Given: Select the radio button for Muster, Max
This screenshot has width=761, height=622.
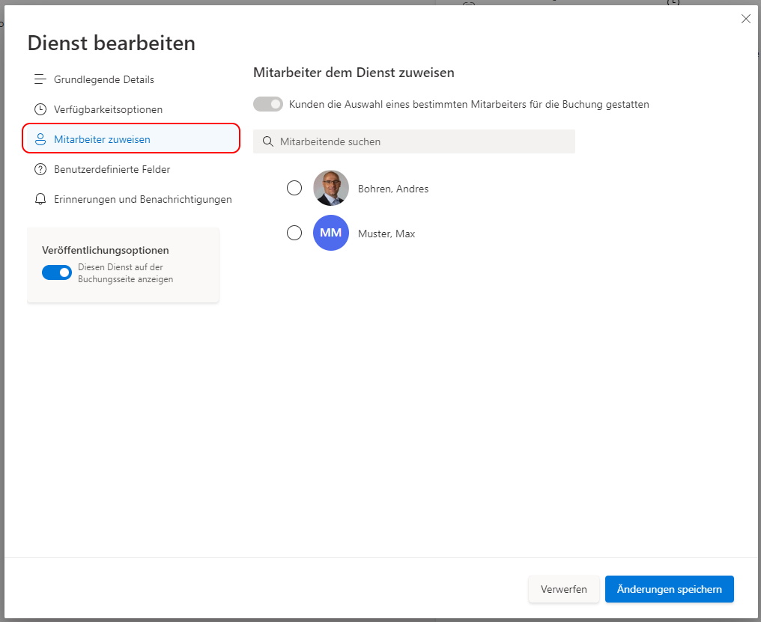Looking at the screenshot, I should (294, 233).
